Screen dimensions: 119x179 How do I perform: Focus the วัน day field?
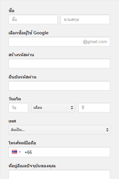coord(18,108)
